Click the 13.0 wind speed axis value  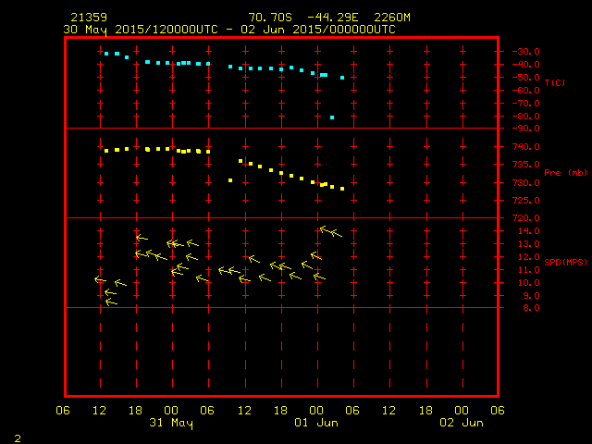(528, 244)
